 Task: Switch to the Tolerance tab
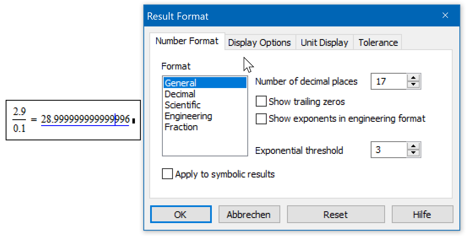378,42
